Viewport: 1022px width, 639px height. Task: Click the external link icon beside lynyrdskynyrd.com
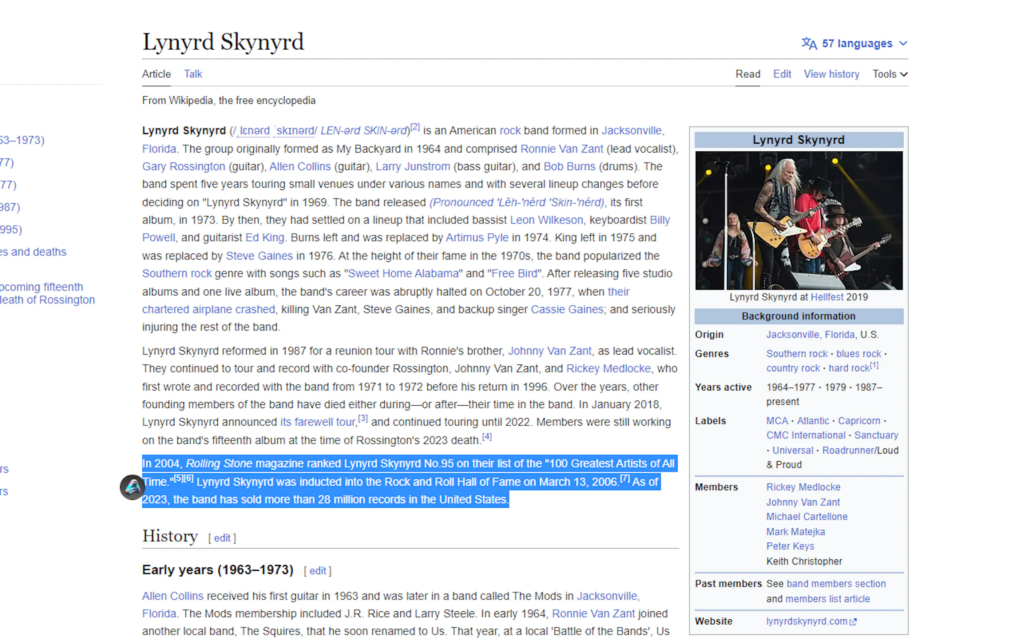(853, 622)
